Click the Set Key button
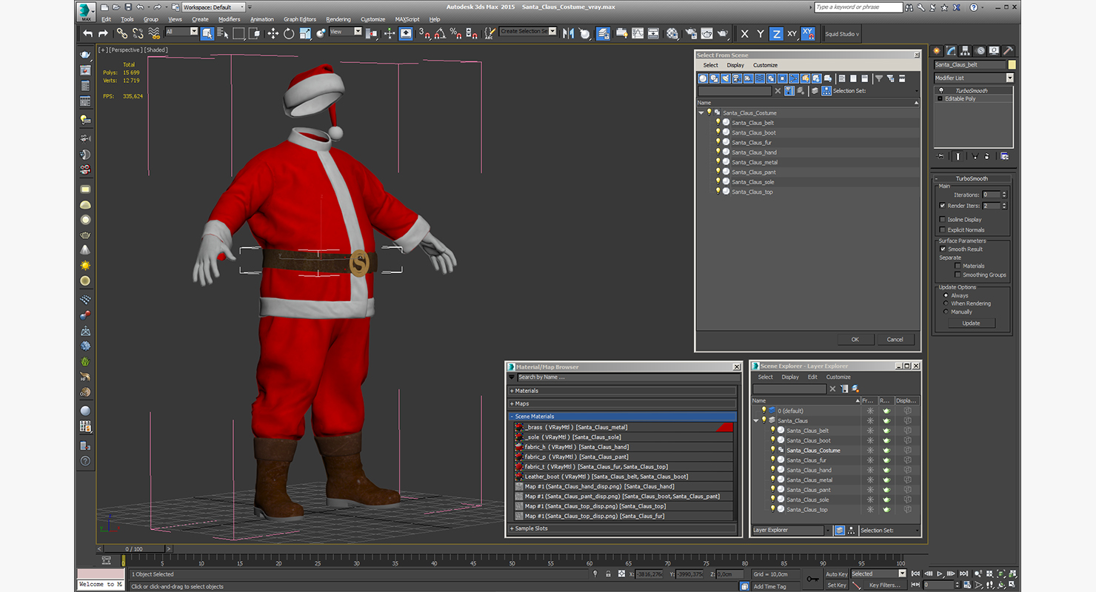This screenshot has height=592, width=1096. [836, 585]
